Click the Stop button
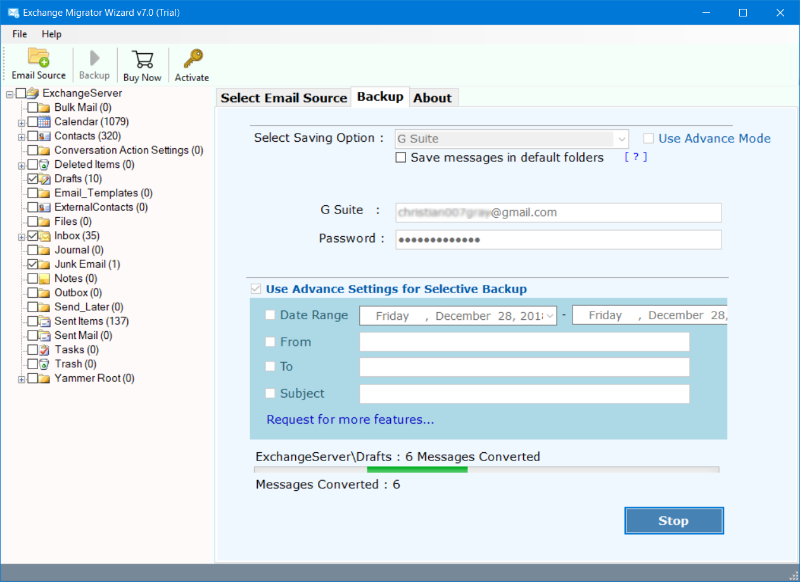 click(x=674, y=521)
